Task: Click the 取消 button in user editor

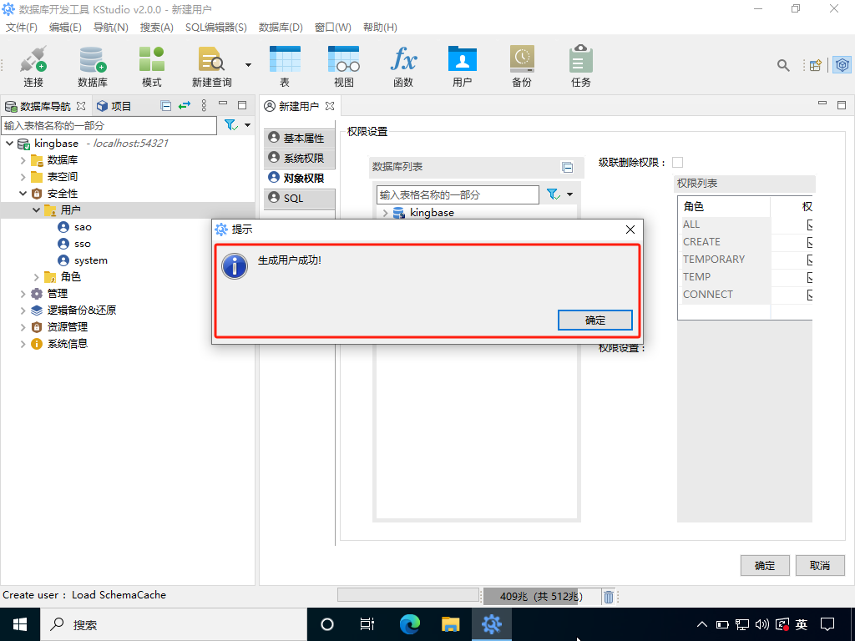Action: [x=819, y=565]
